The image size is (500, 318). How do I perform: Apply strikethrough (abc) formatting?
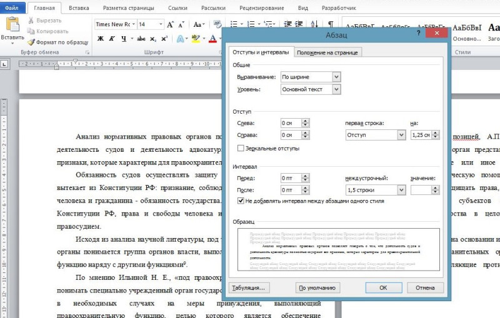click(x=141, y=39)
